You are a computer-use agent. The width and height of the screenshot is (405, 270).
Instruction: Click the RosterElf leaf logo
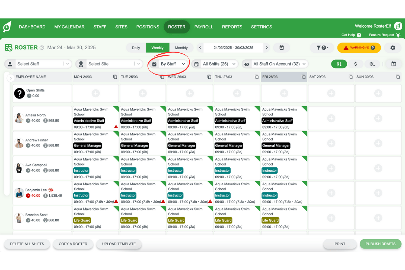[7, 27]
